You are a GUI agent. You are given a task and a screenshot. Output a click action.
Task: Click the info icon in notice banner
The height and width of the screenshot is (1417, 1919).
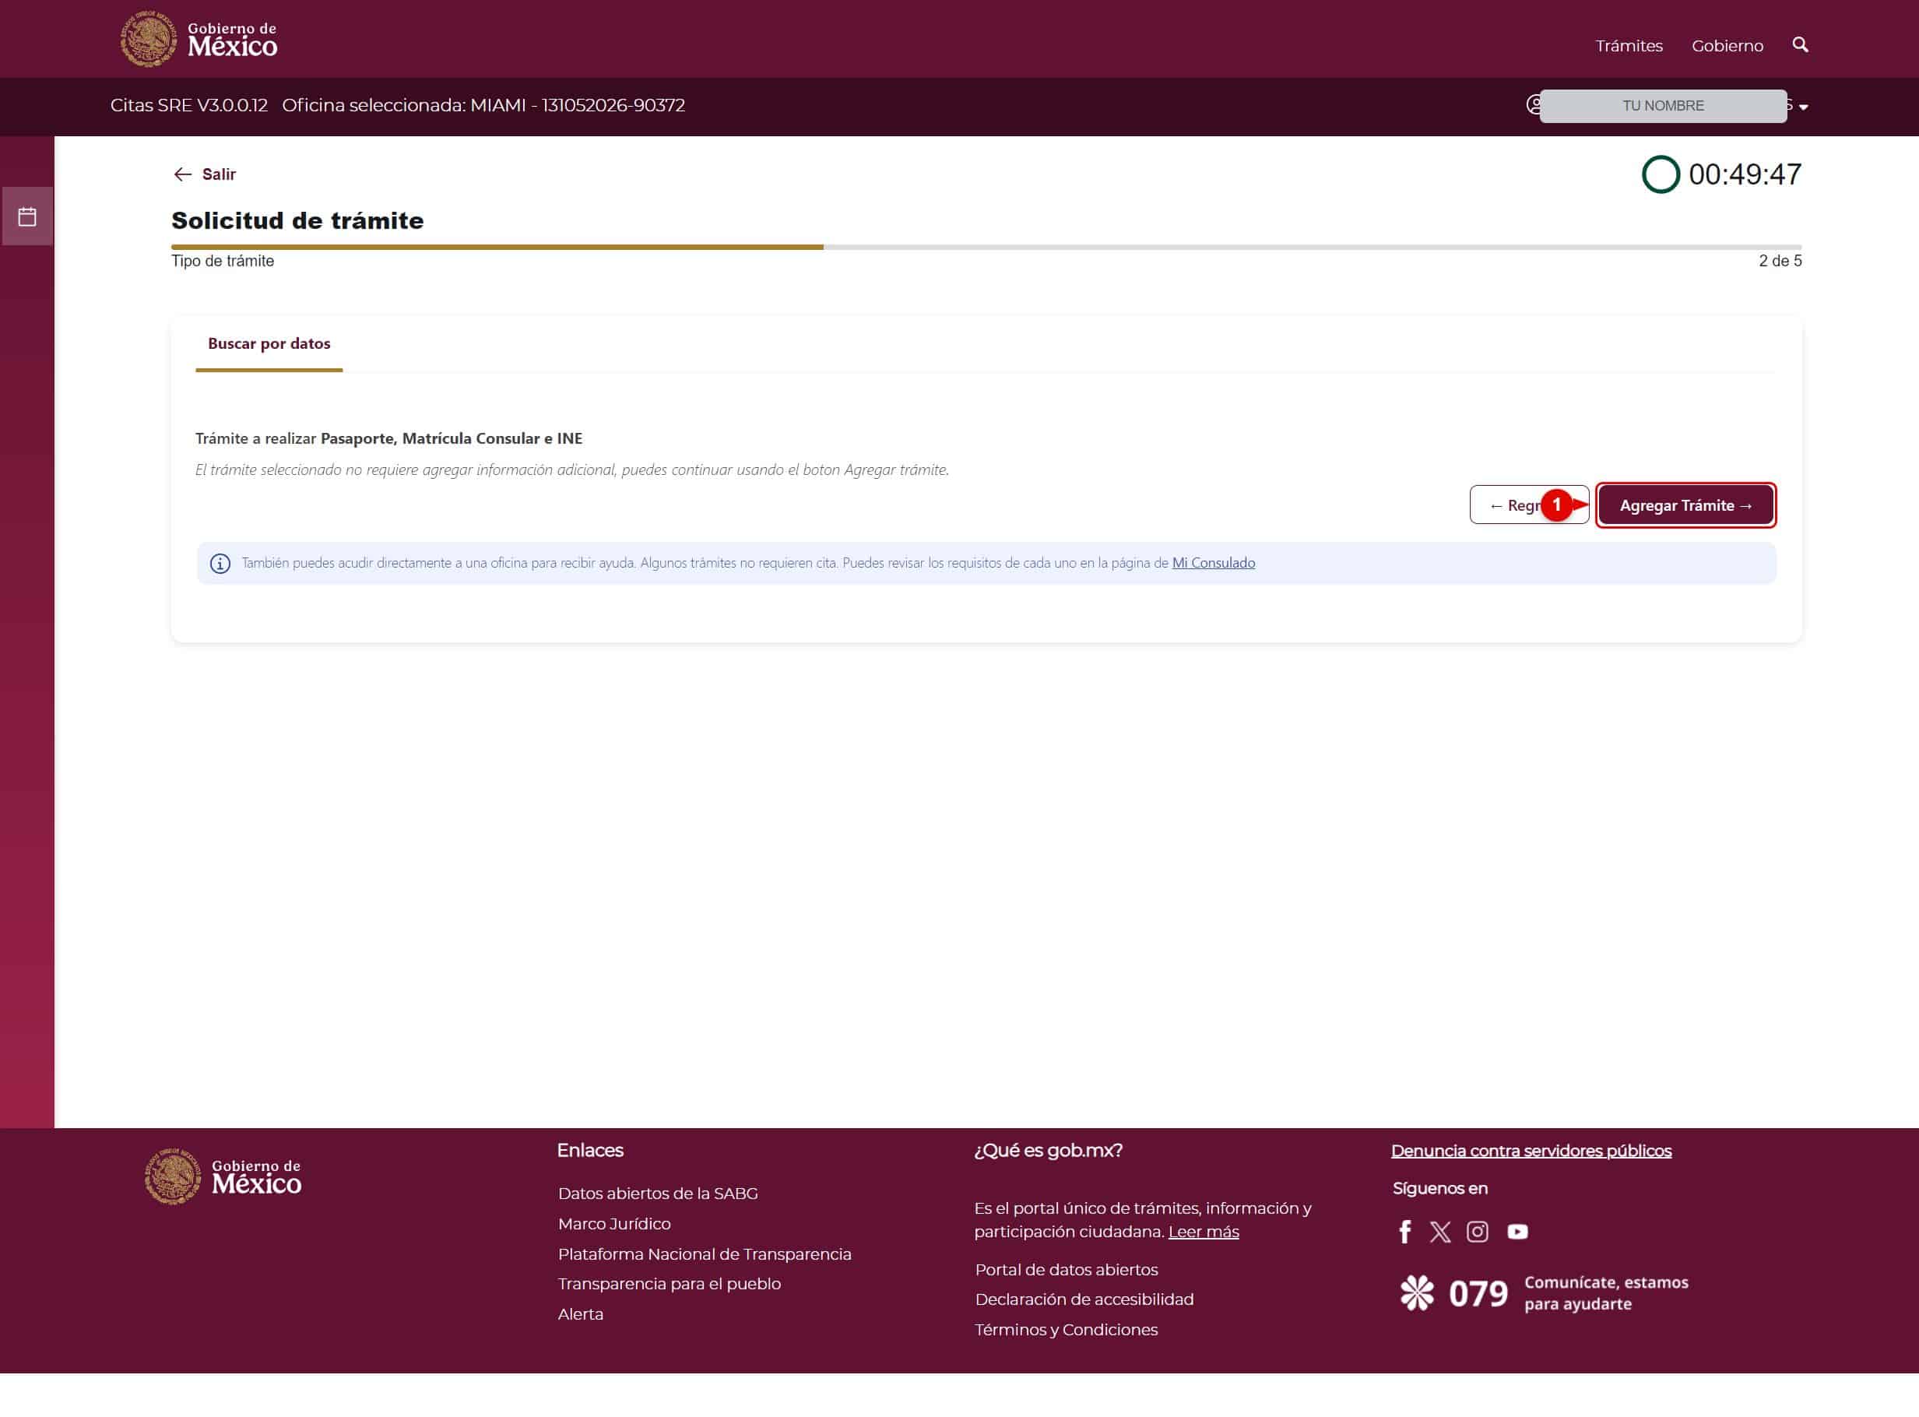coord(220,564)
